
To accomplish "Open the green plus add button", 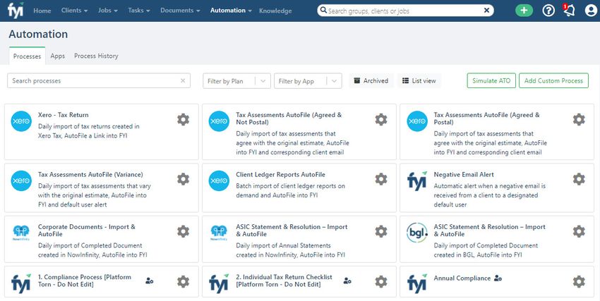I will point(524,11).
